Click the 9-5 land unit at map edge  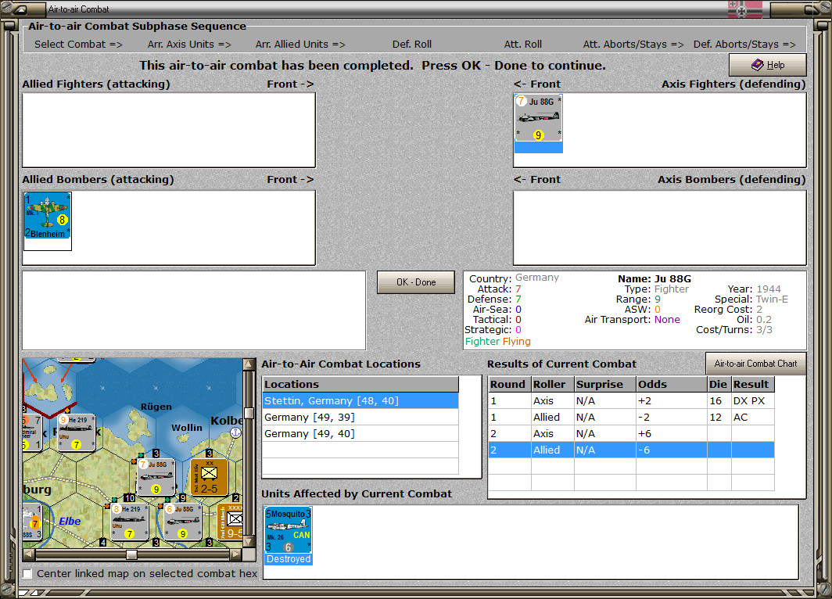point(230,522)
